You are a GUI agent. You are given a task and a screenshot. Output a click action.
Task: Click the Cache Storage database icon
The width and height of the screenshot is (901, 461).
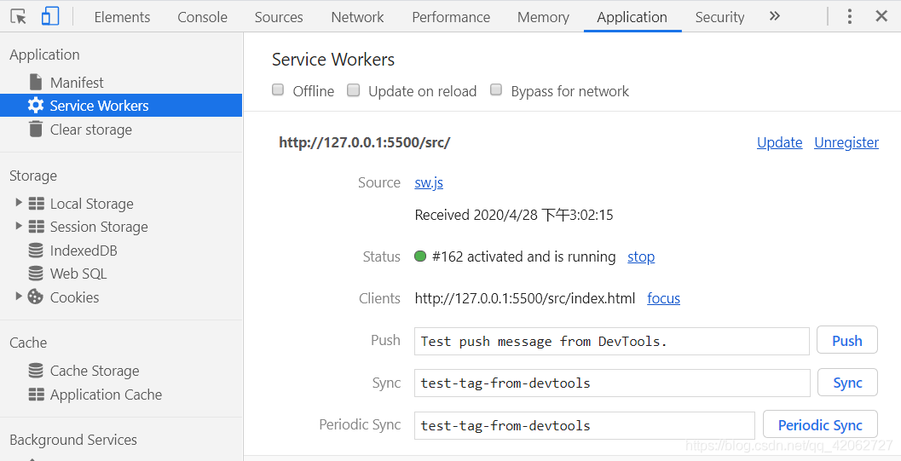36,371
